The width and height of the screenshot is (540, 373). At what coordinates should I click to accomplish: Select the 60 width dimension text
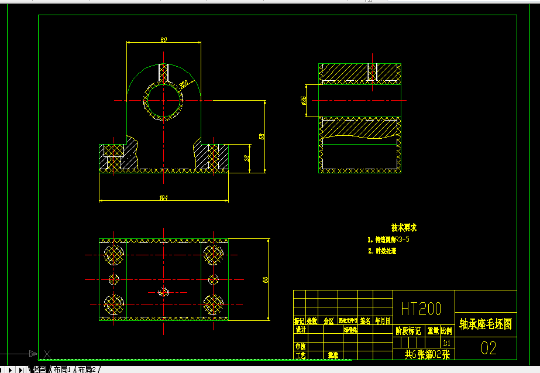(x=164, y=40)
